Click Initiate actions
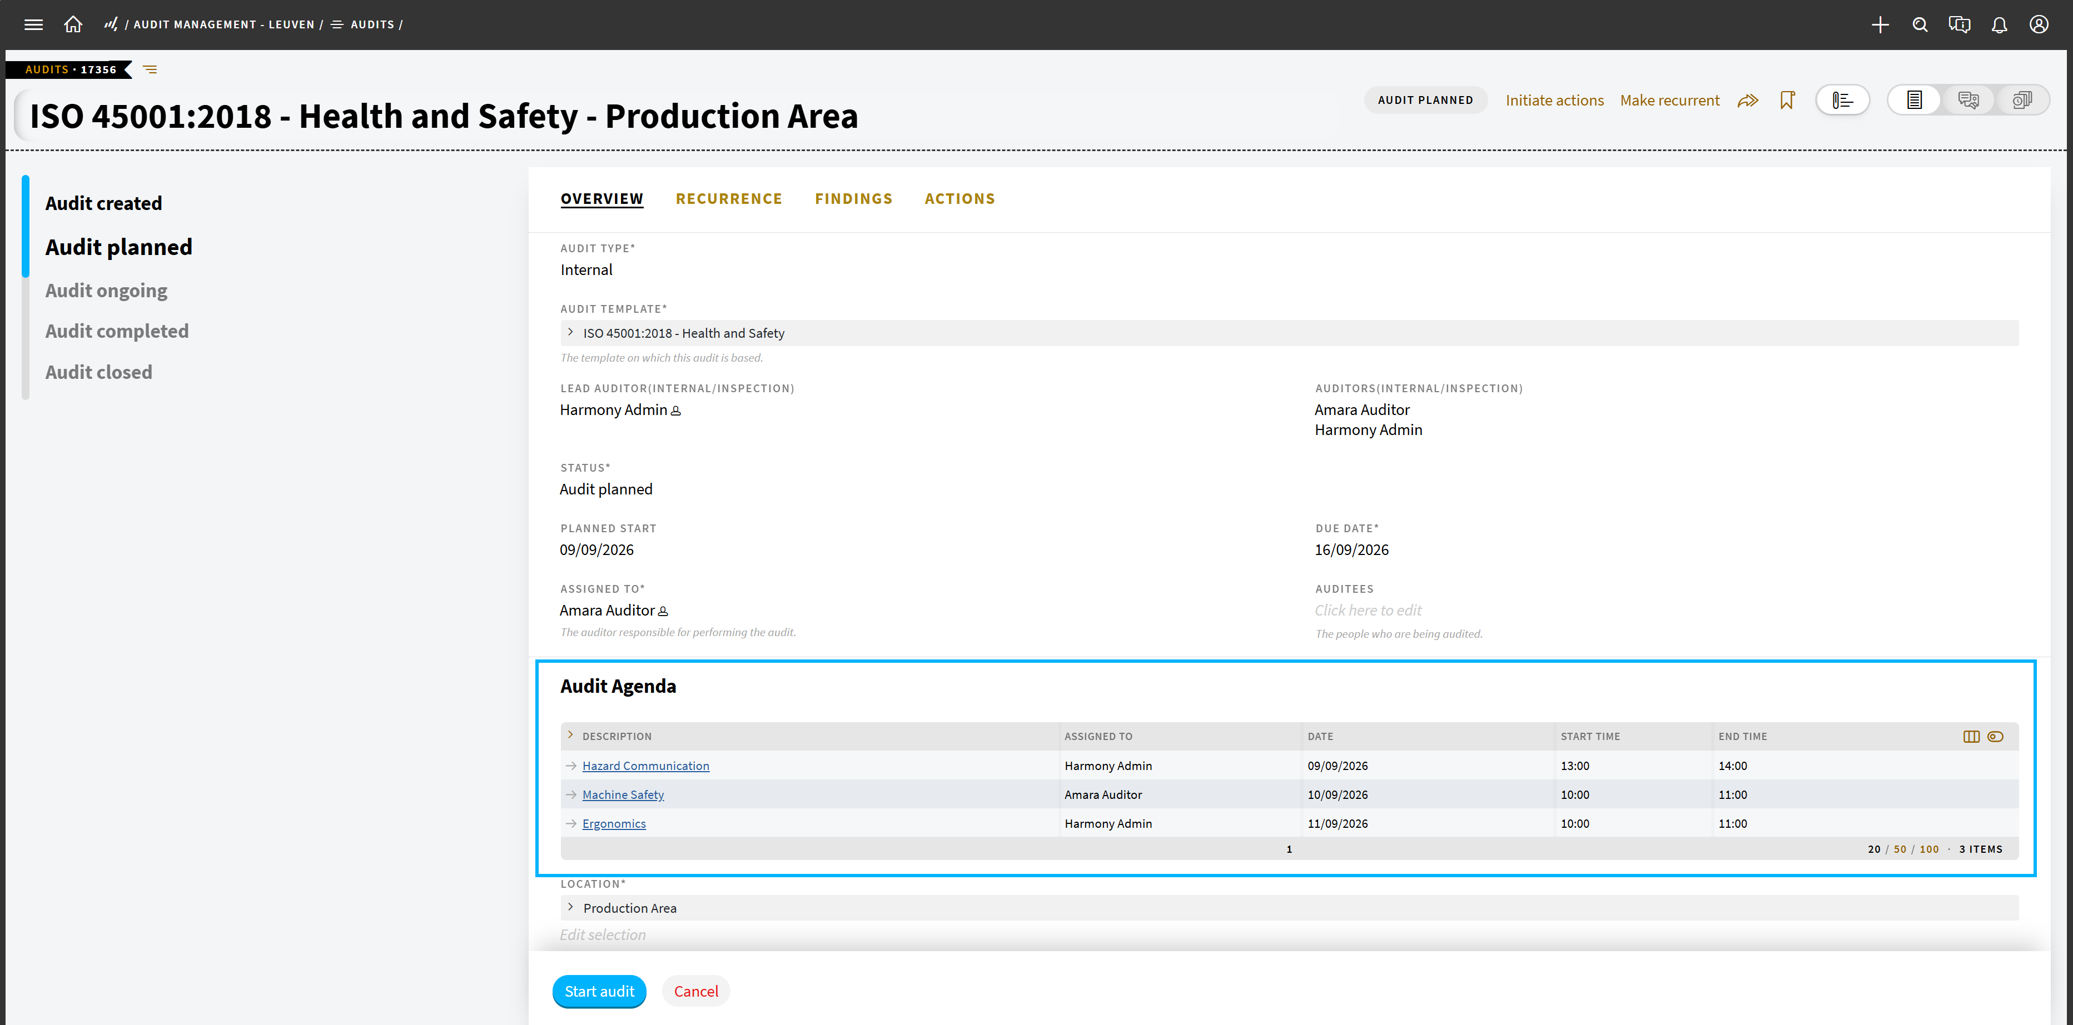This screenshot has width=2073, height=1025. click(1554, 101)
